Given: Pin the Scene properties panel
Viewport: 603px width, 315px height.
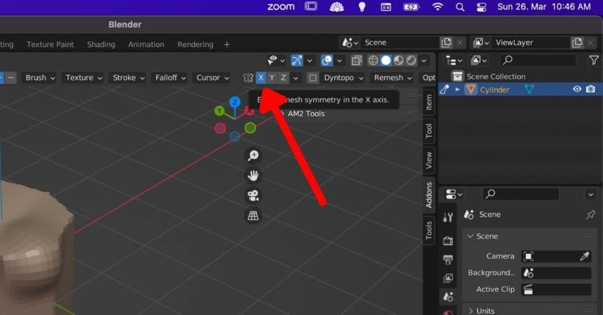Looking at the screenshot, I should click(x=591, y=215).
